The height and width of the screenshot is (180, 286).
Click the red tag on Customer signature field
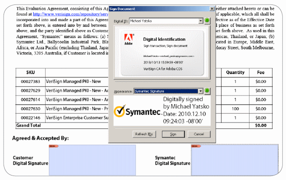[x=54, y=146]
